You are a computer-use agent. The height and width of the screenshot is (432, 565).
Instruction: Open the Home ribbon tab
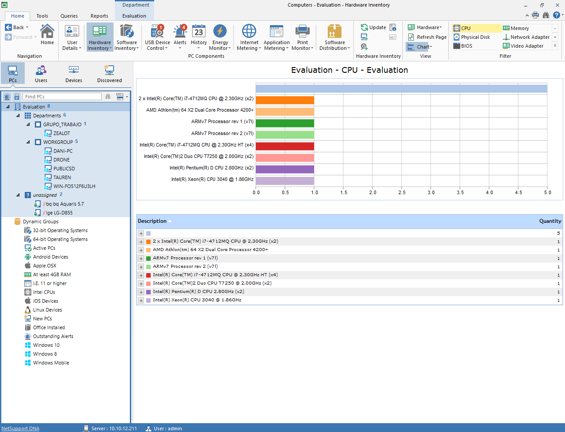click(18, 16)
